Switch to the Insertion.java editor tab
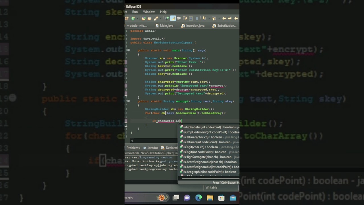 [195, 26]
